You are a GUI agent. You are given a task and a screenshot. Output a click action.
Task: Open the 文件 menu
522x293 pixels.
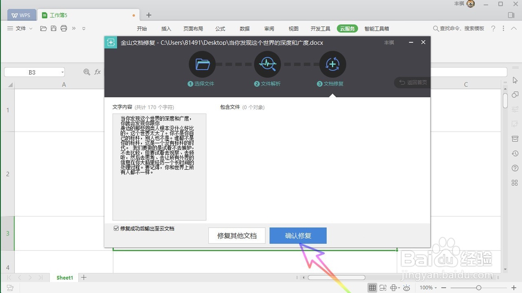[20, 29]
